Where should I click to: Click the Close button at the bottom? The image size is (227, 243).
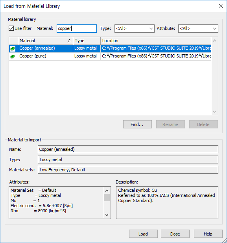pos(175,234)
